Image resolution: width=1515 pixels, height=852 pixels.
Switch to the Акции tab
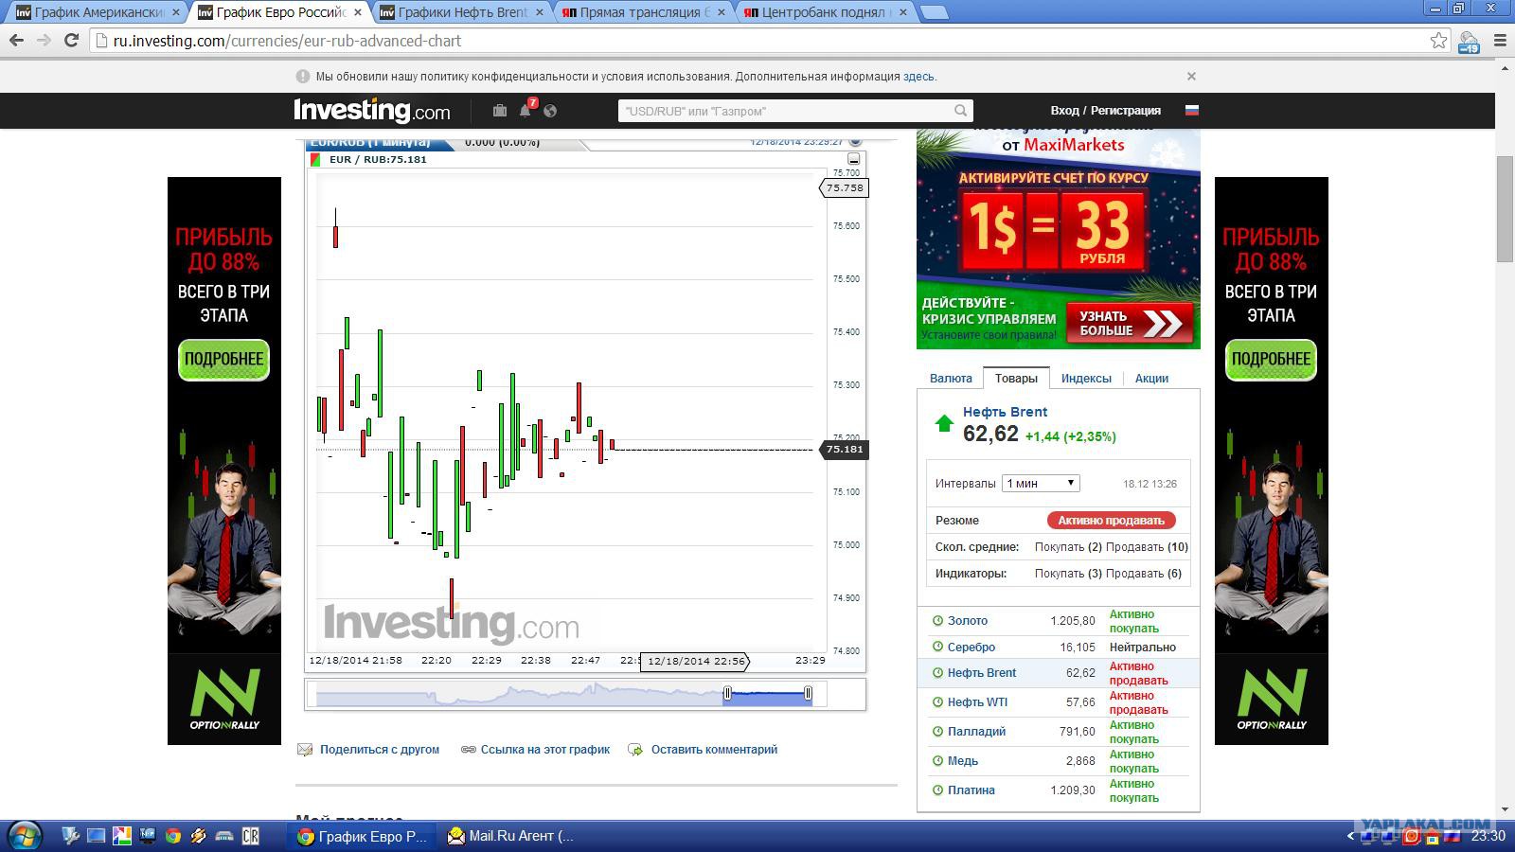coord(1151,378)
